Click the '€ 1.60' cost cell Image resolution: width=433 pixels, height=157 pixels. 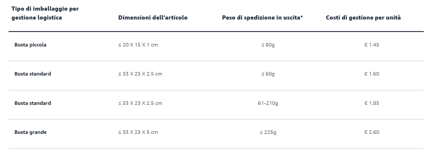[372, 74]
